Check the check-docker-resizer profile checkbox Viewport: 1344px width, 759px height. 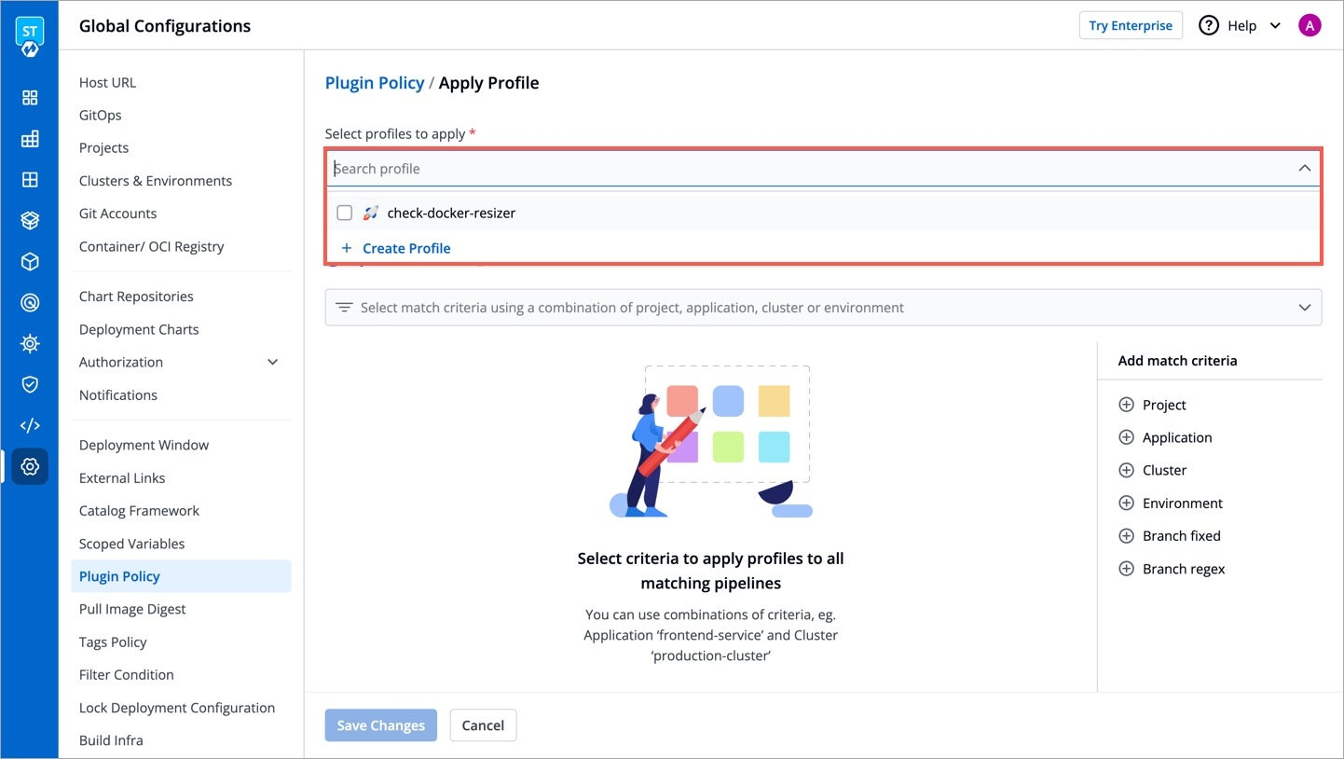pyautogui.click(x=345, y=213)
